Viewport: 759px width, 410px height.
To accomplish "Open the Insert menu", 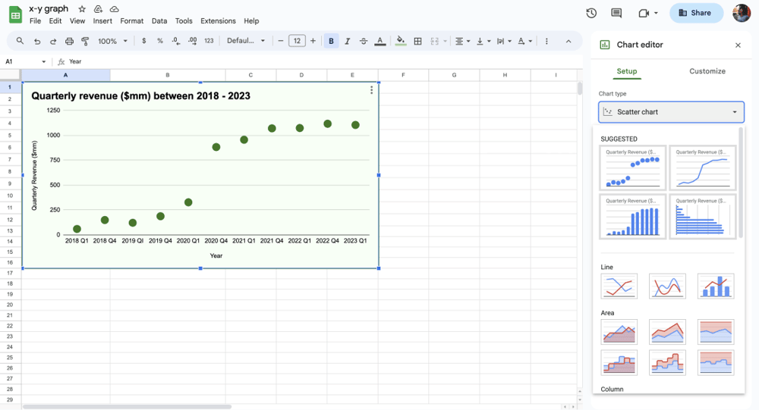I will click(102, 21).
